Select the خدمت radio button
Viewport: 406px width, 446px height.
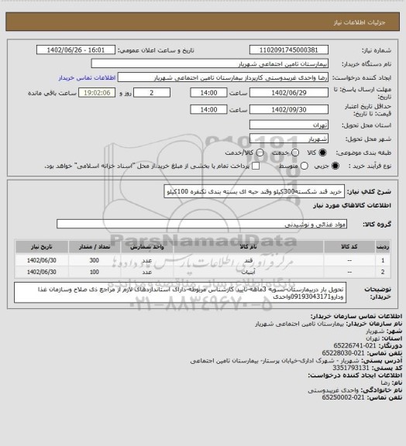pos(295,153)
